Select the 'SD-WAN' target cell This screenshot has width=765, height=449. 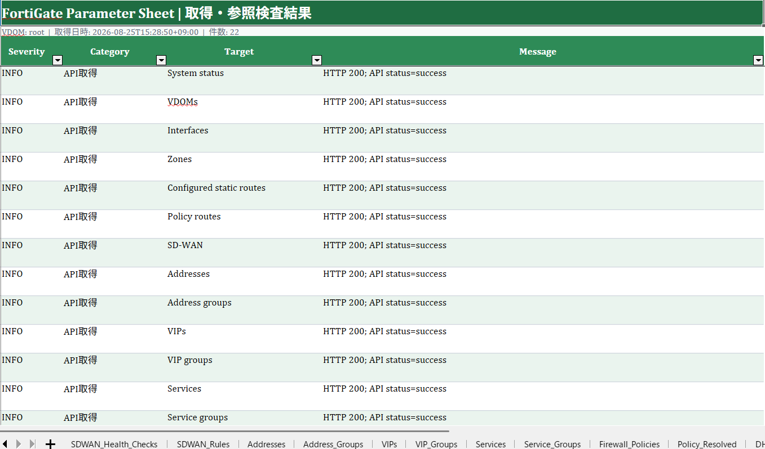(x=244, y=253)
